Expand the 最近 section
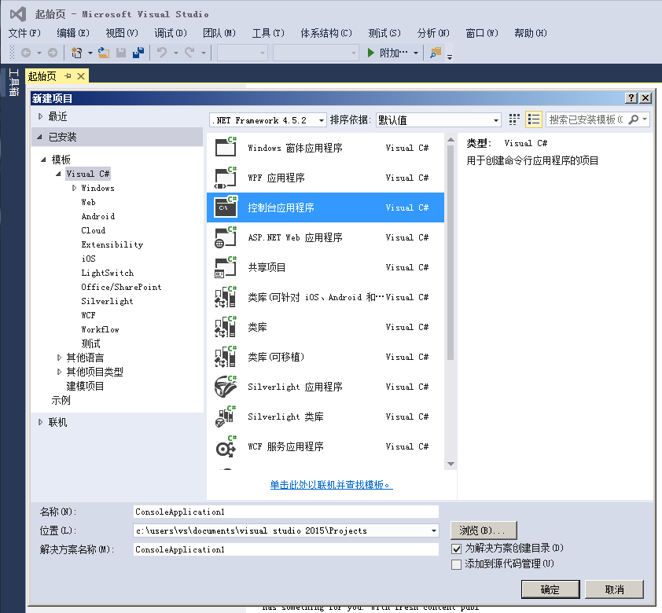 pyautogui.click(x=41, y=116)
